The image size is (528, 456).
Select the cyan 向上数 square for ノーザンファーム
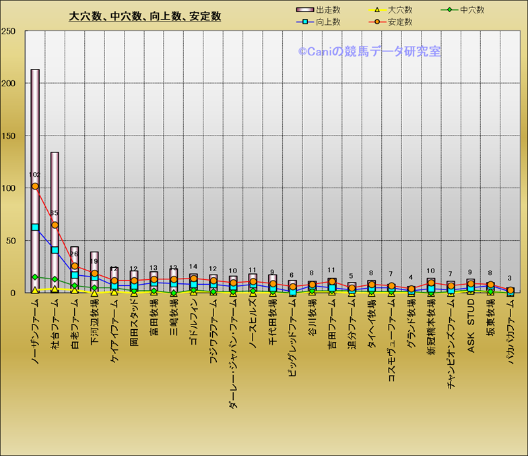pos(35,227)
